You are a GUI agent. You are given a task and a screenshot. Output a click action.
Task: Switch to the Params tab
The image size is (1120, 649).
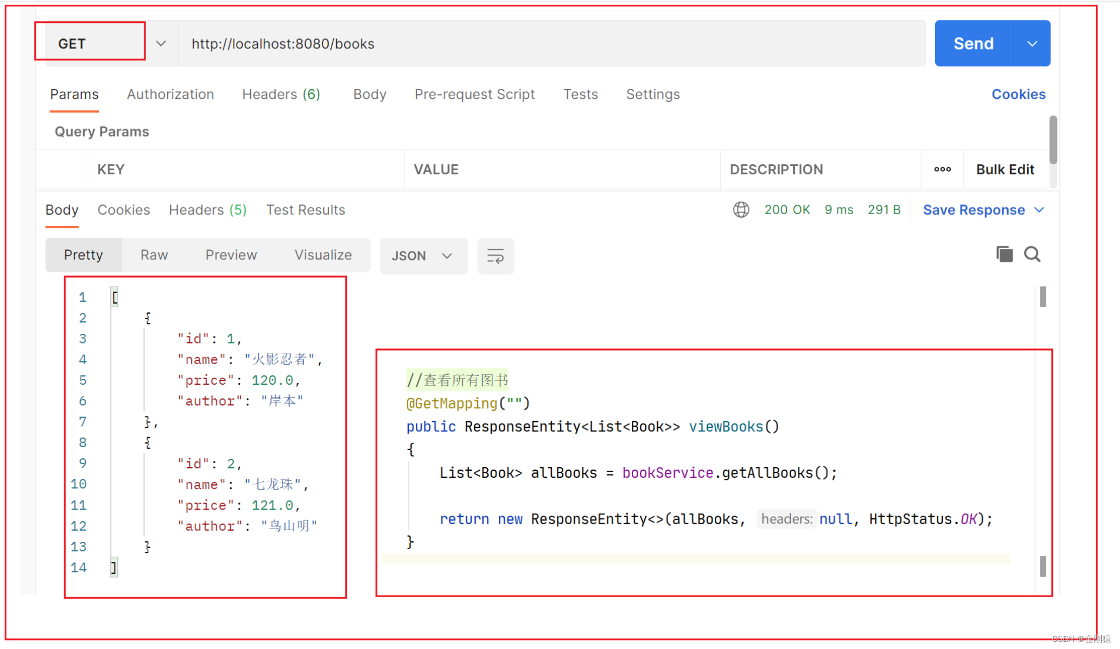[x=74, y=94]
